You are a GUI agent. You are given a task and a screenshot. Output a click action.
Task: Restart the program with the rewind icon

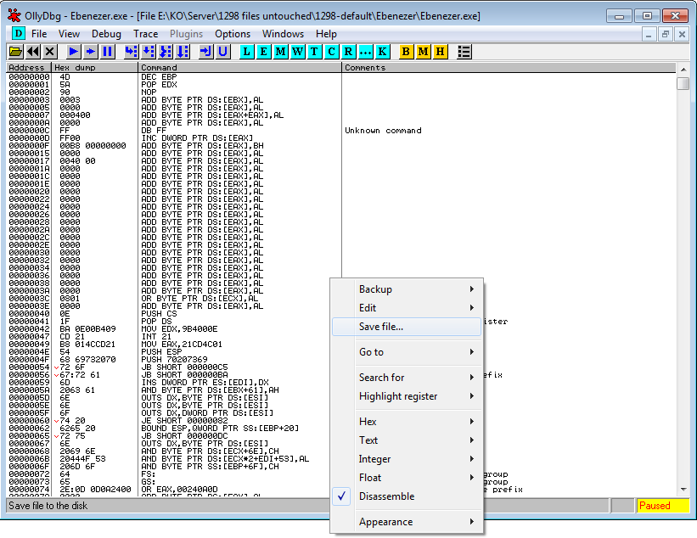click(32, 52)
